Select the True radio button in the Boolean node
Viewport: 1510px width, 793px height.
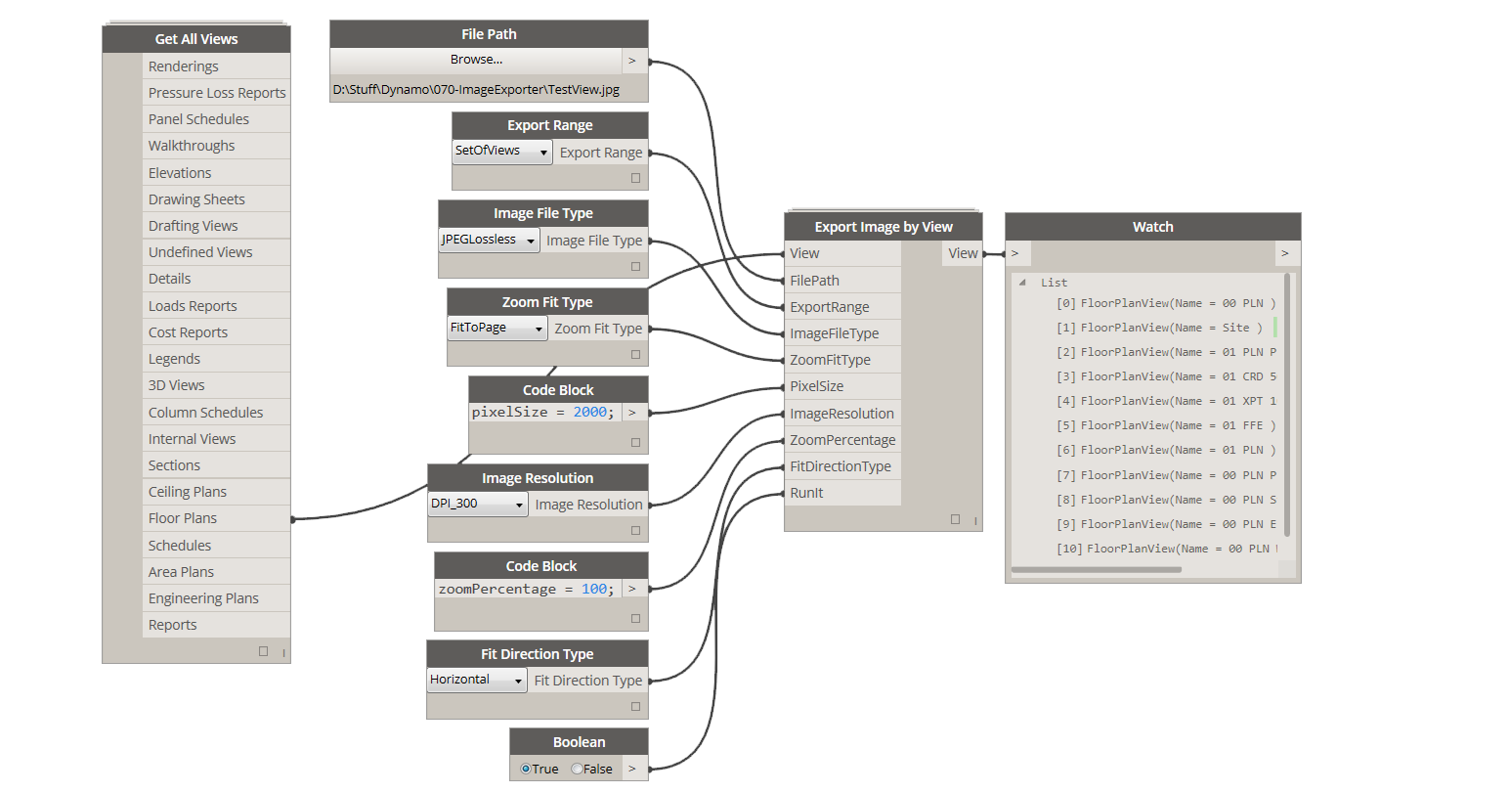point(526,769)
